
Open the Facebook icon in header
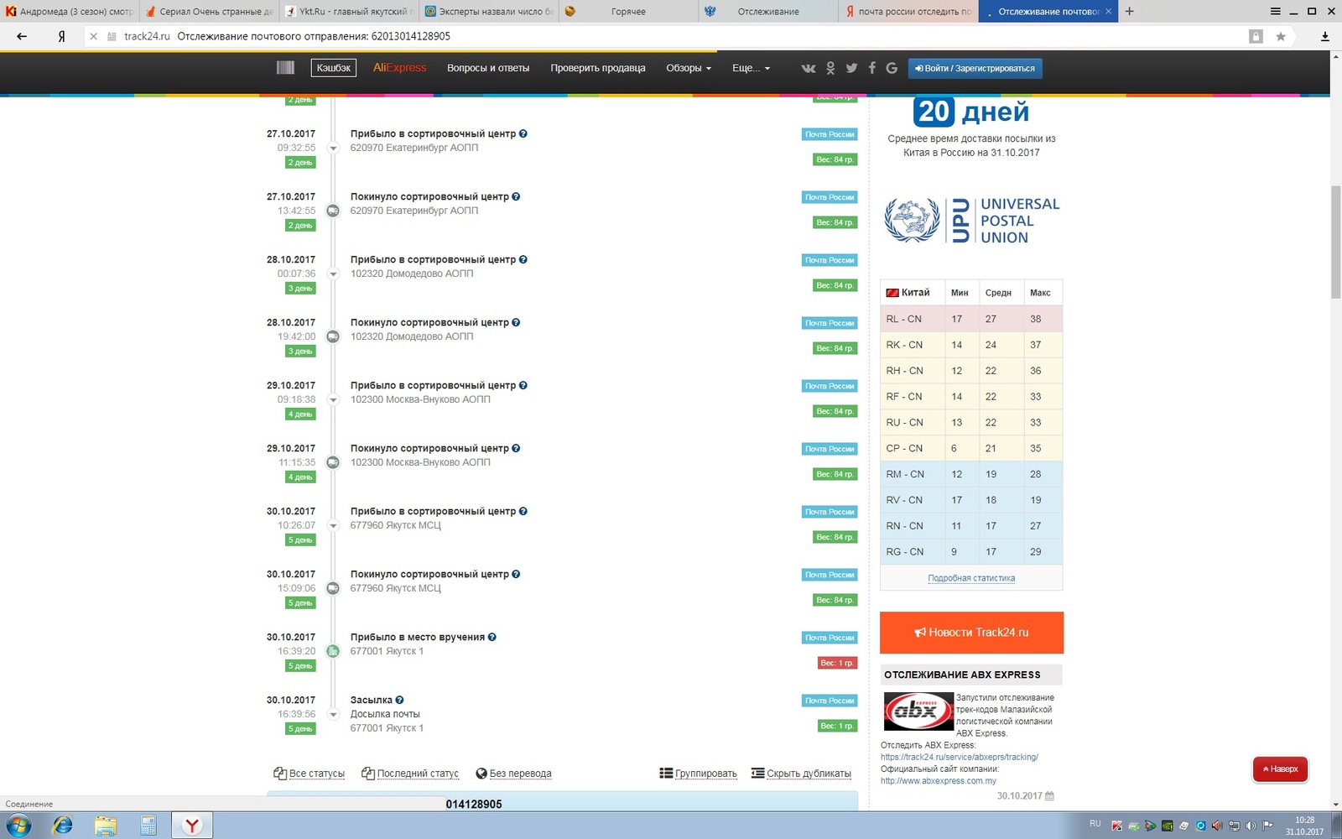tap(872, 68)
